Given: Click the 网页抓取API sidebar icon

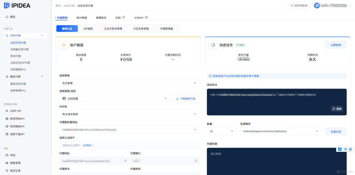Looking at the screenshot, I should (x=7, y=119).
